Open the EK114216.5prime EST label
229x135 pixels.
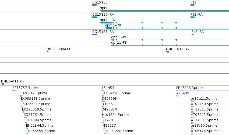[x=116, y=93]
